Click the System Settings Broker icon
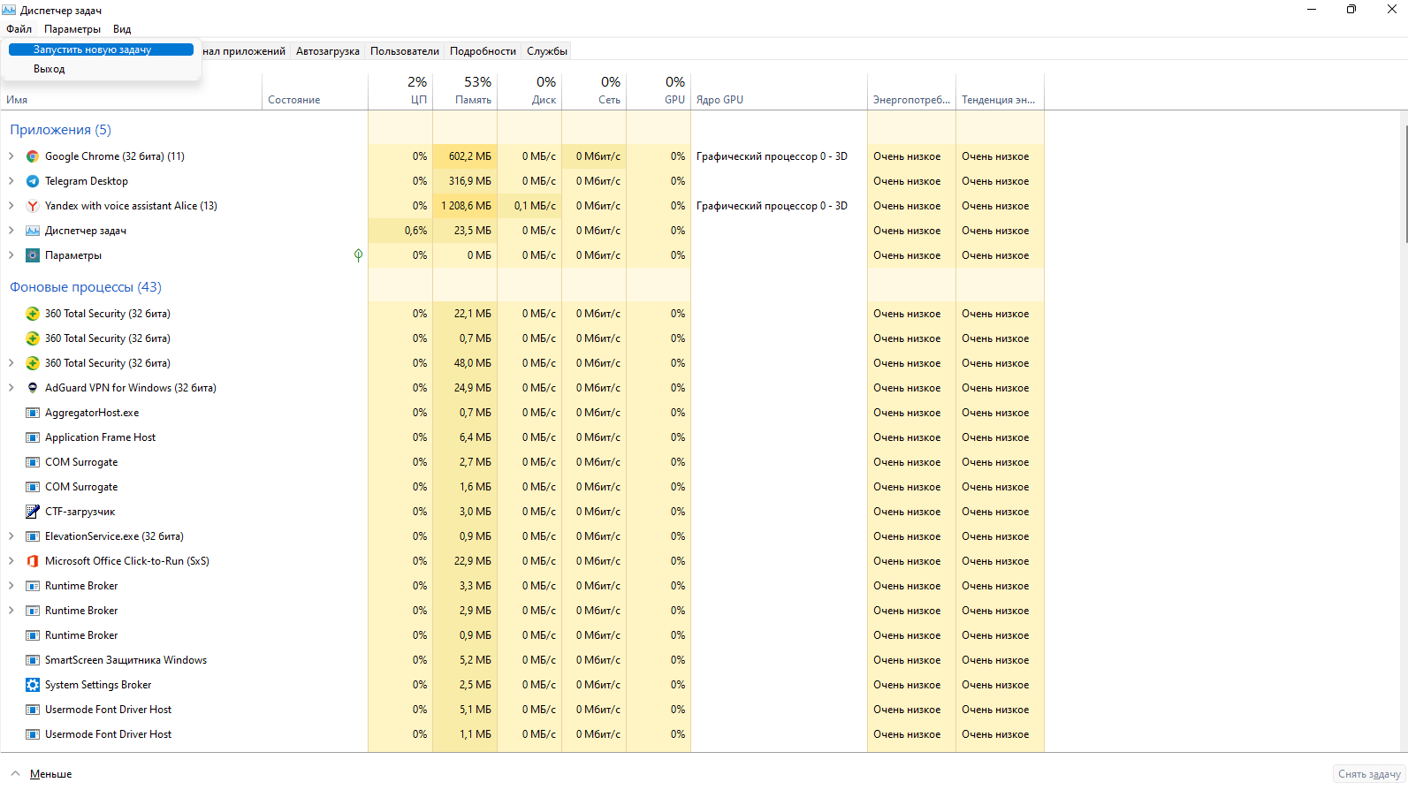 pos(33,685)
